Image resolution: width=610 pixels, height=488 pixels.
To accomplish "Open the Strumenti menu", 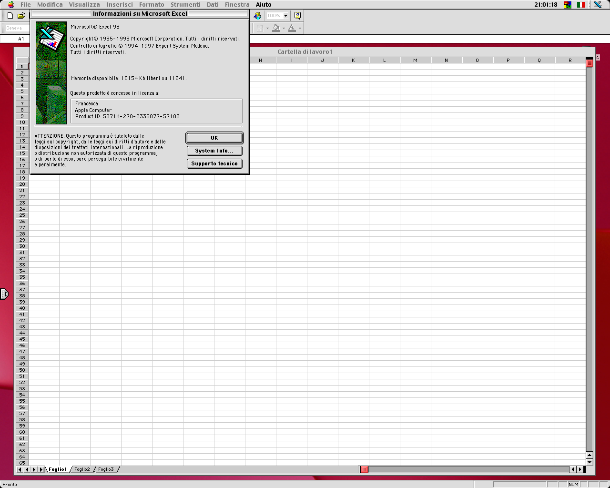I will point(185,4).
